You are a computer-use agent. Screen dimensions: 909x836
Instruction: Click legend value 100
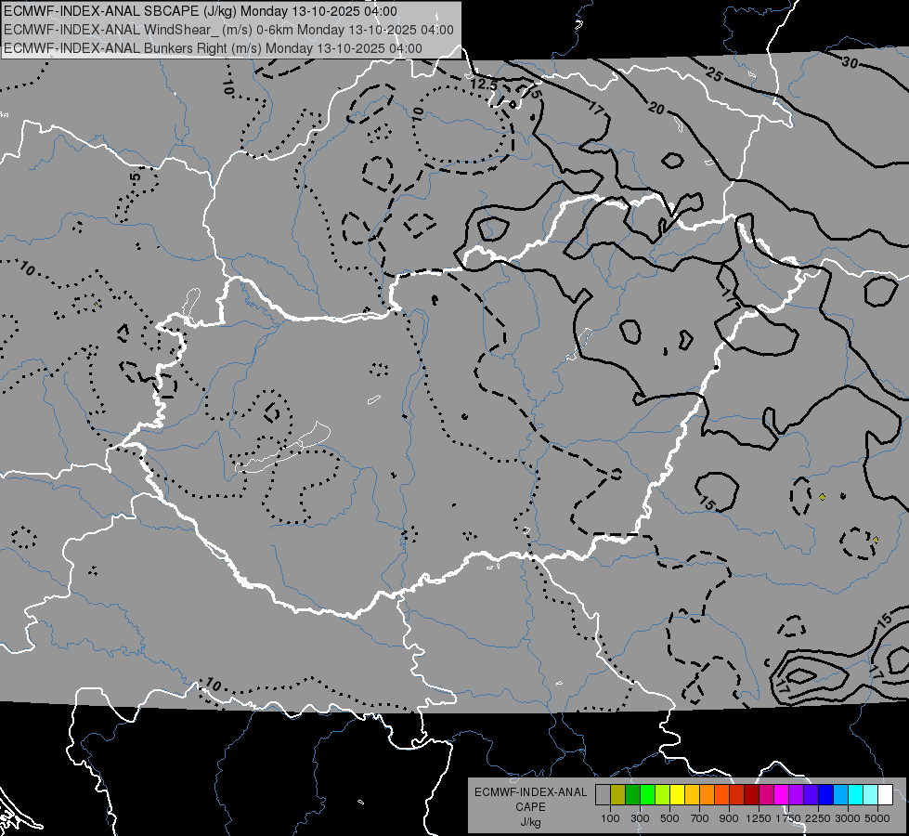[x=610, y=818]
